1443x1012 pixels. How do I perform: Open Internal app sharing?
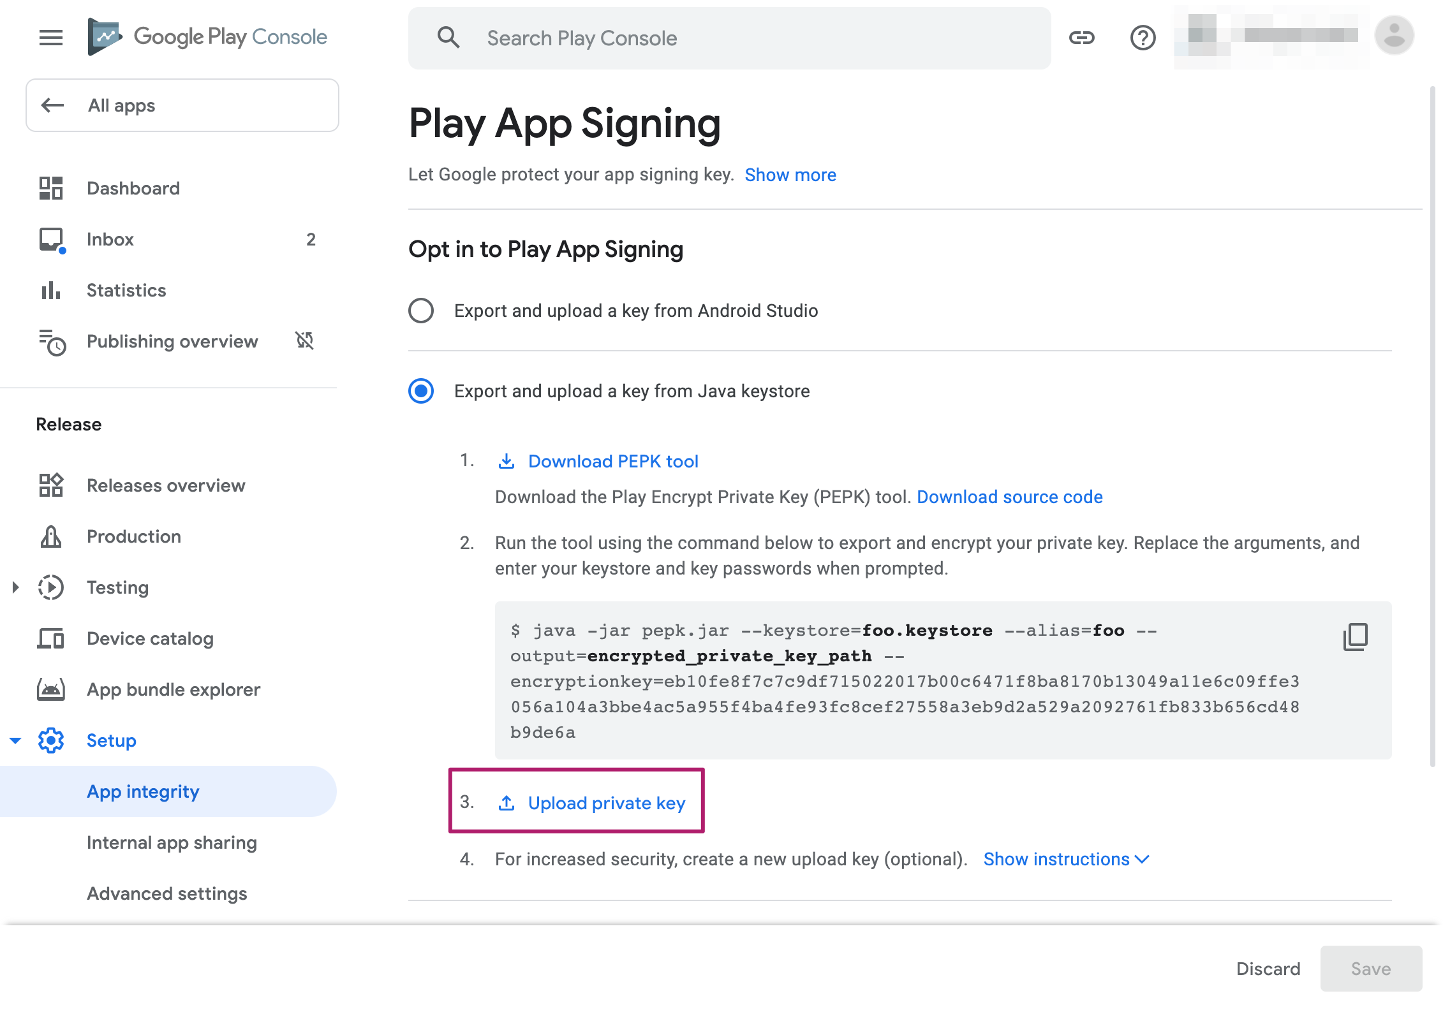[172, 842]
